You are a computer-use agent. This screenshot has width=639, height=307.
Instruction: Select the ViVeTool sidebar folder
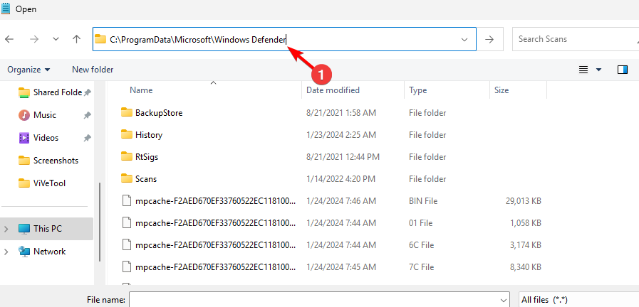[42, 183]
